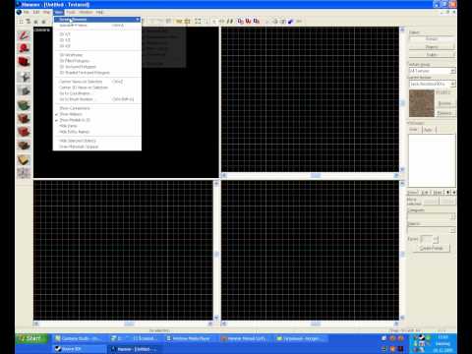Screen dimensions: 472x354
Task: Choose 3D Filled Polygons view mode
Action: [x=97, y=61]
